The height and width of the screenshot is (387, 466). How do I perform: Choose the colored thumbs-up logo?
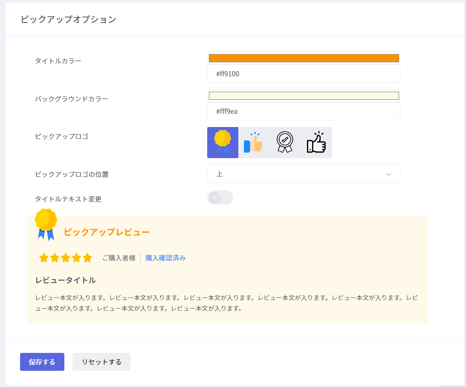(253, 142)
